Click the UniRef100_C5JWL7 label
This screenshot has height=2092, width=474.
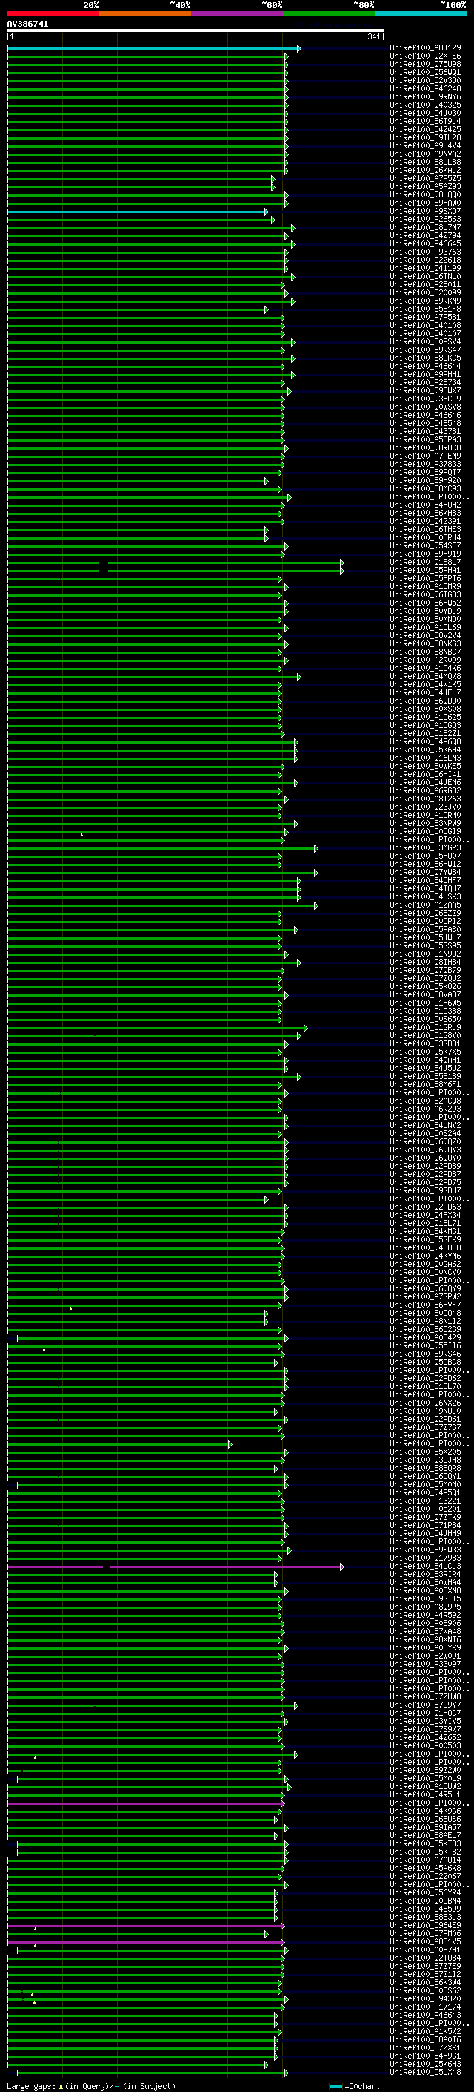[x=425, y=937]
